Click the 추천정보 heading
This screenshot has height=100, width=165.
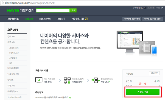[39, 92]
